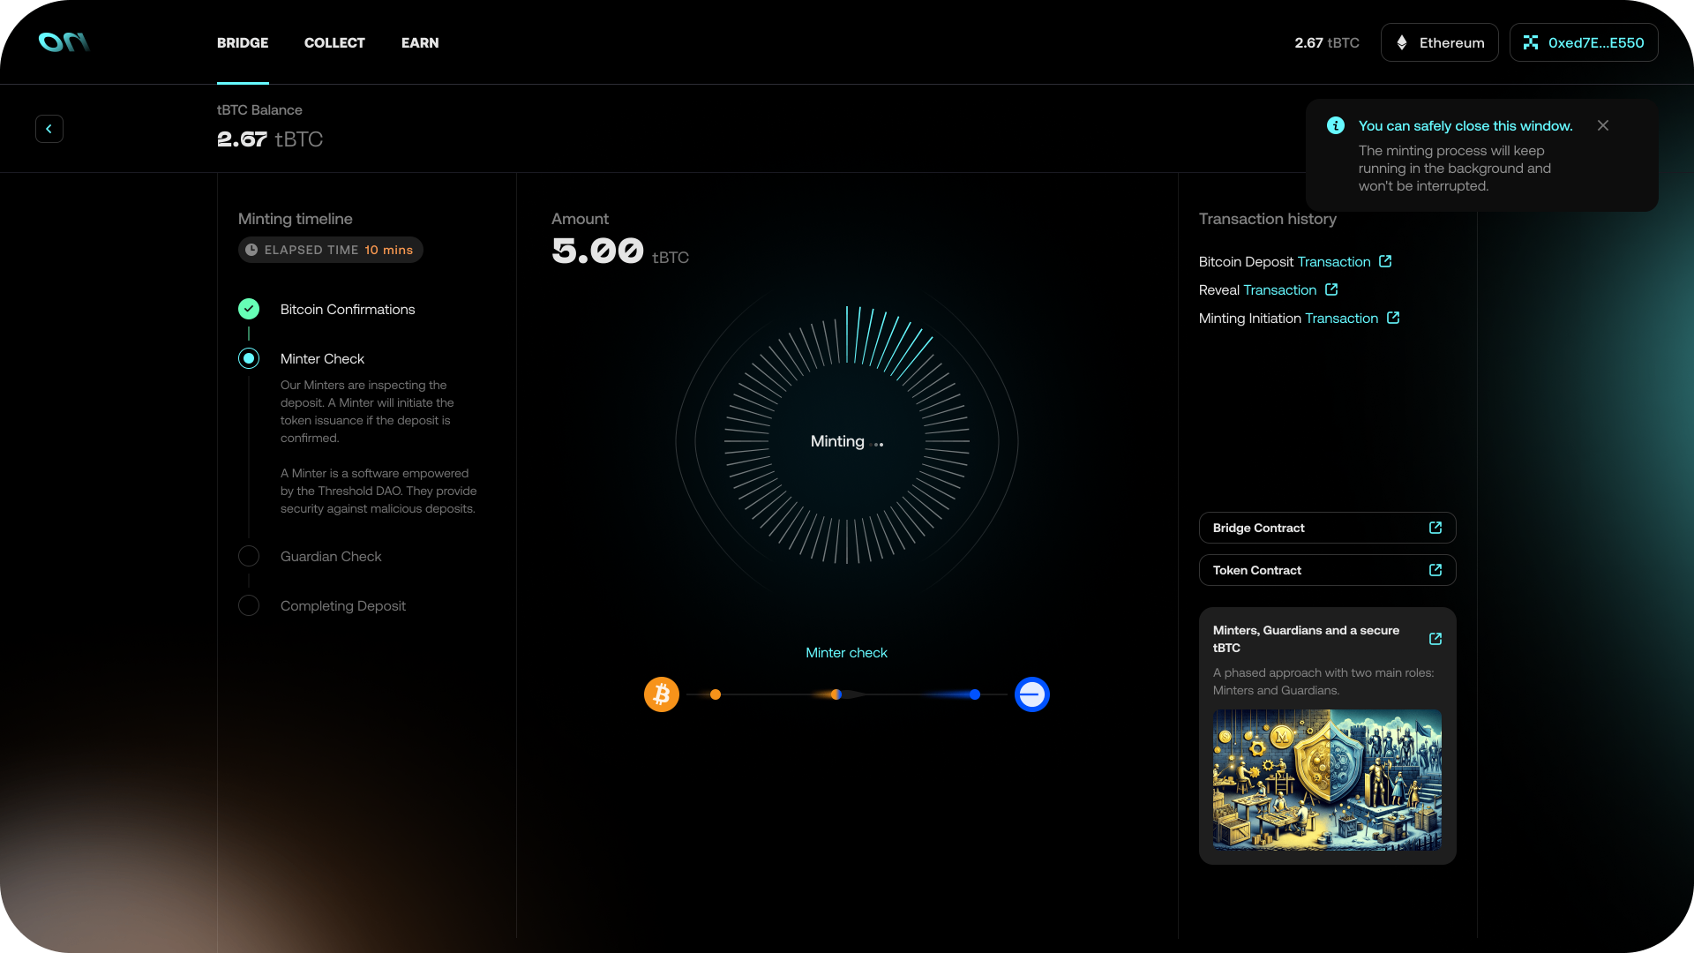
Task: Open the Ethereum network selector
Action: (x=1439, y=42)
